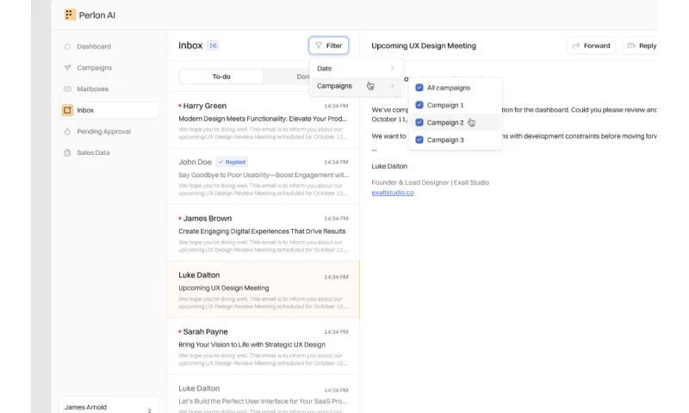
Task: Open the Harry Green email message
Action: pos(263,120)
